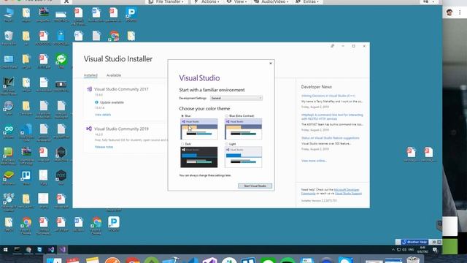Switch to the Installed tab in Installer

(x=90, y=75)
